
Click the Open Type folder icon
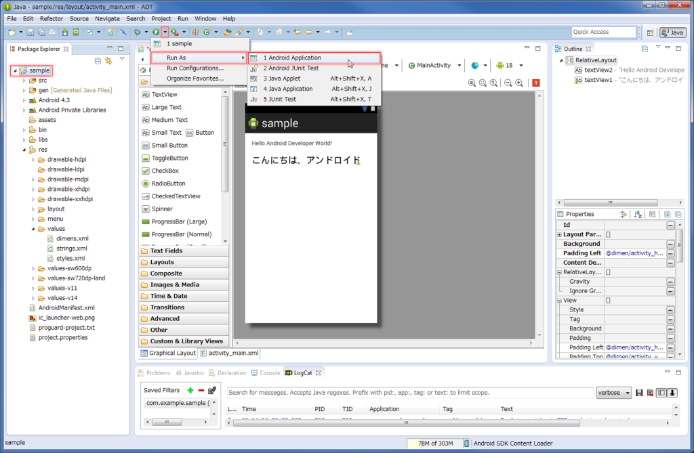[228, 33]
